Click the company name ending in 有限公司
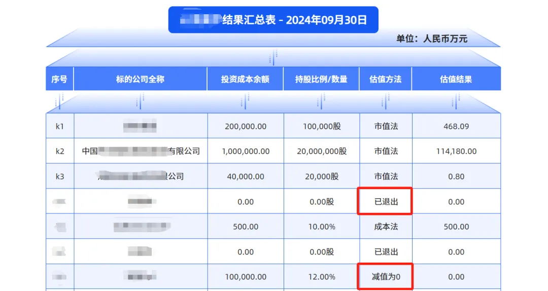548x291 pixels. tap(141, 151)
